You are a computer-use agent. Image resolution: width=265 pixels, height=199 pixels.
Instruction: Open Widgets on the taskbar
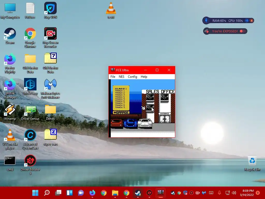click(x=69, y=193)
